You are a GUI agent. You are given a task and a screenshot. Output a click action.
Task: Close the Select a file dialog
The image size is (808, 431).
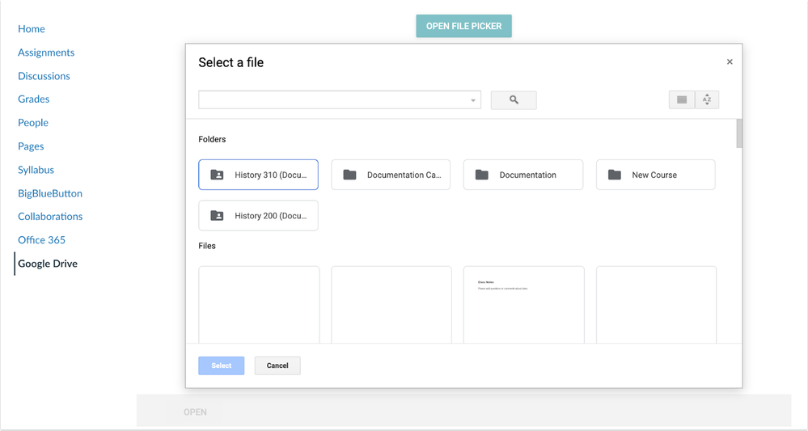click(x=730, y=61)
